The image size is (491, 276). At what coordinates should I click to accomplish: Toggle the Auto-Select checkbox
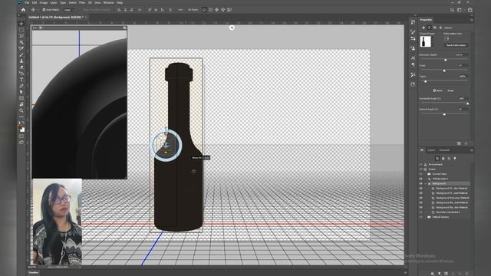pyautogui.click(x=44, y=10)
